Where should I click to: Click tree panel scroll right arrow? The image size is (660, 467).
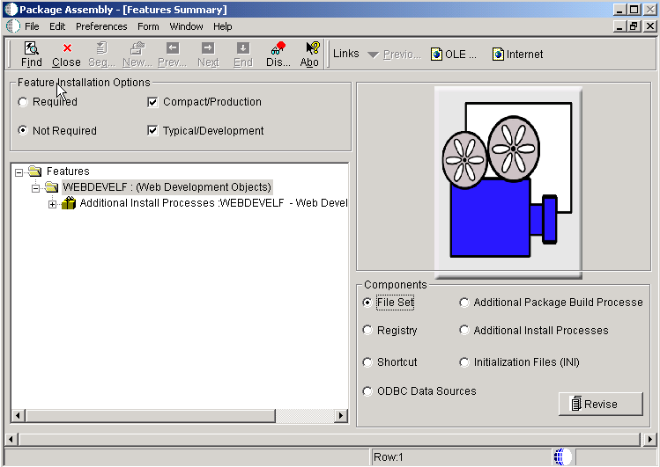[341, 416]
